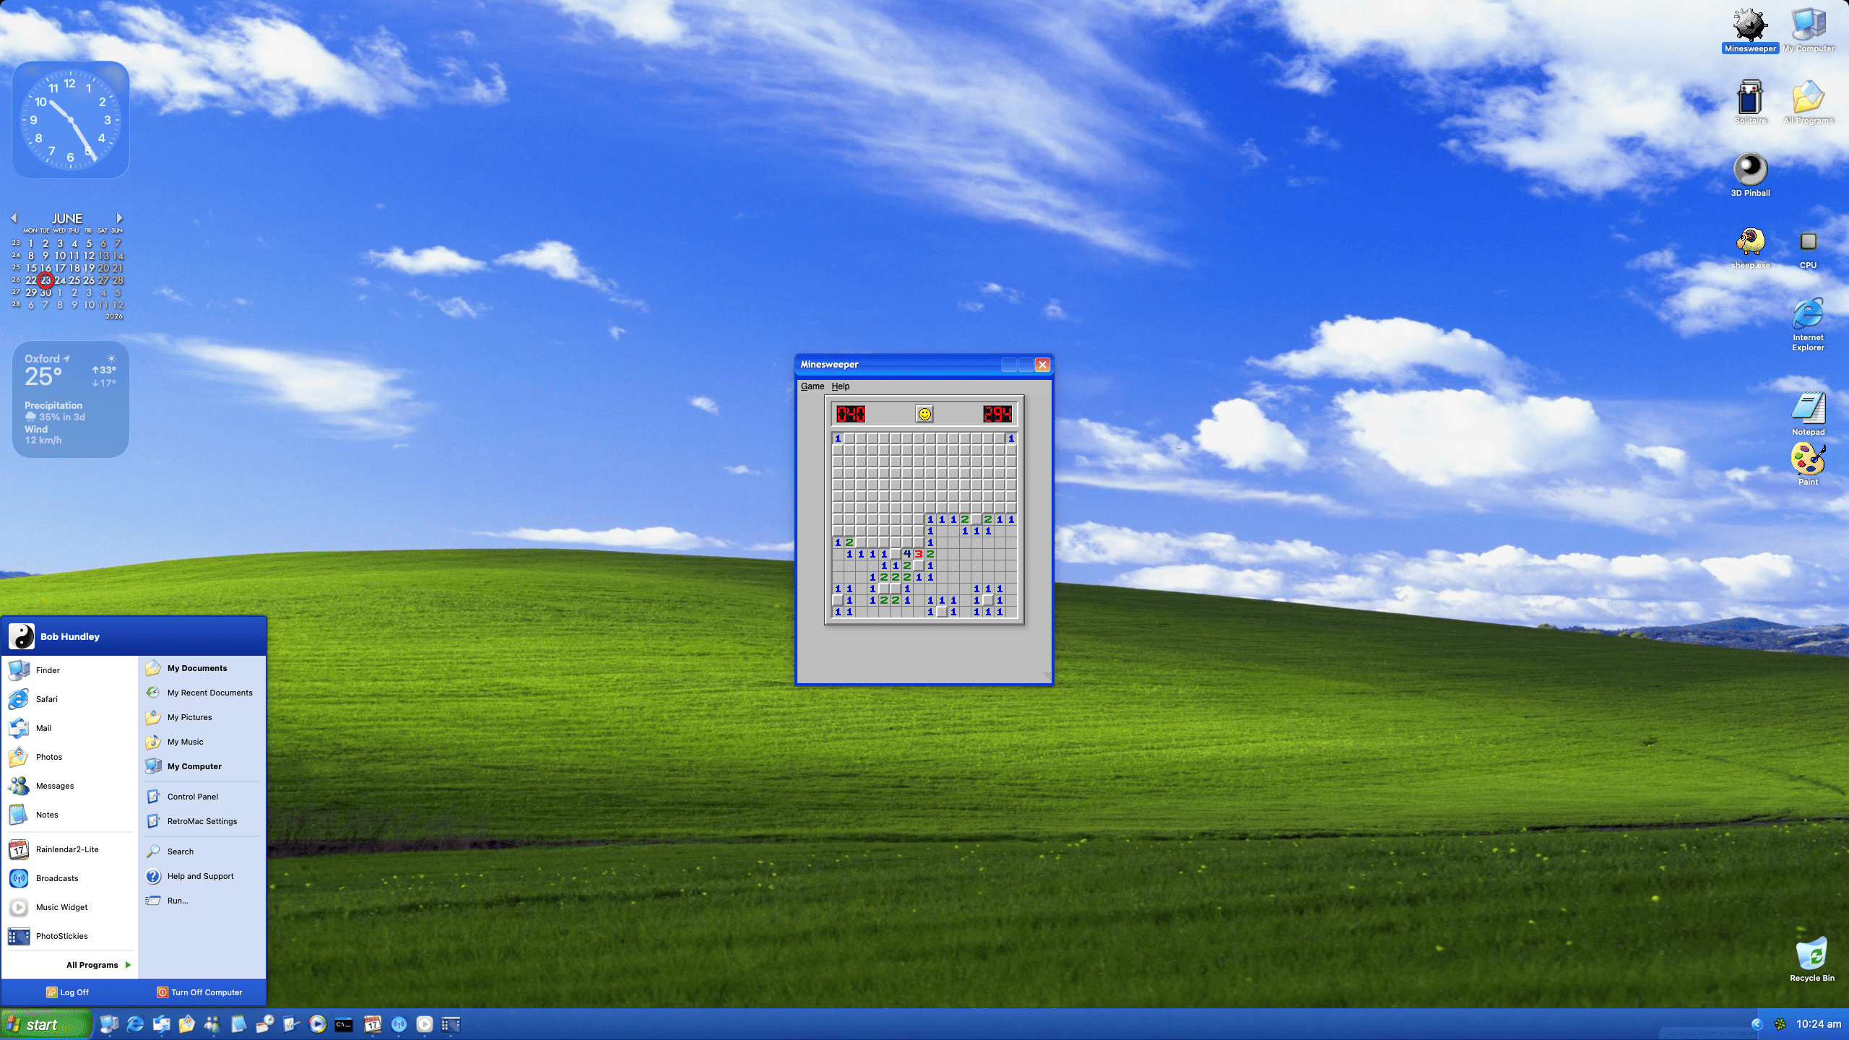Click the Oxford weather widget
Image resolution: width=1849 pixels, height=1040 pixels.
point(71,399)
